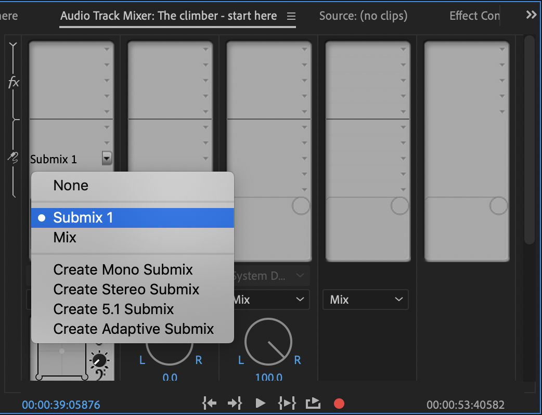Click the Submix 1 send assignment dropdown arrow
The image size is (542, 415).
click(107, 159)
